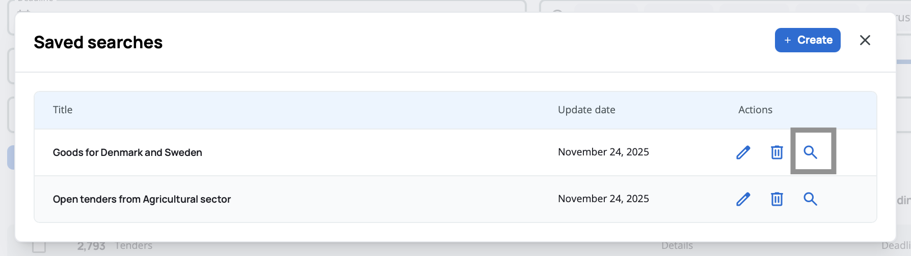Viewport: 911px width, 256px height.
Task: Select "Open tenders from Agricultural sector" title
Action: pyautogui.click(x=142, y=199)
